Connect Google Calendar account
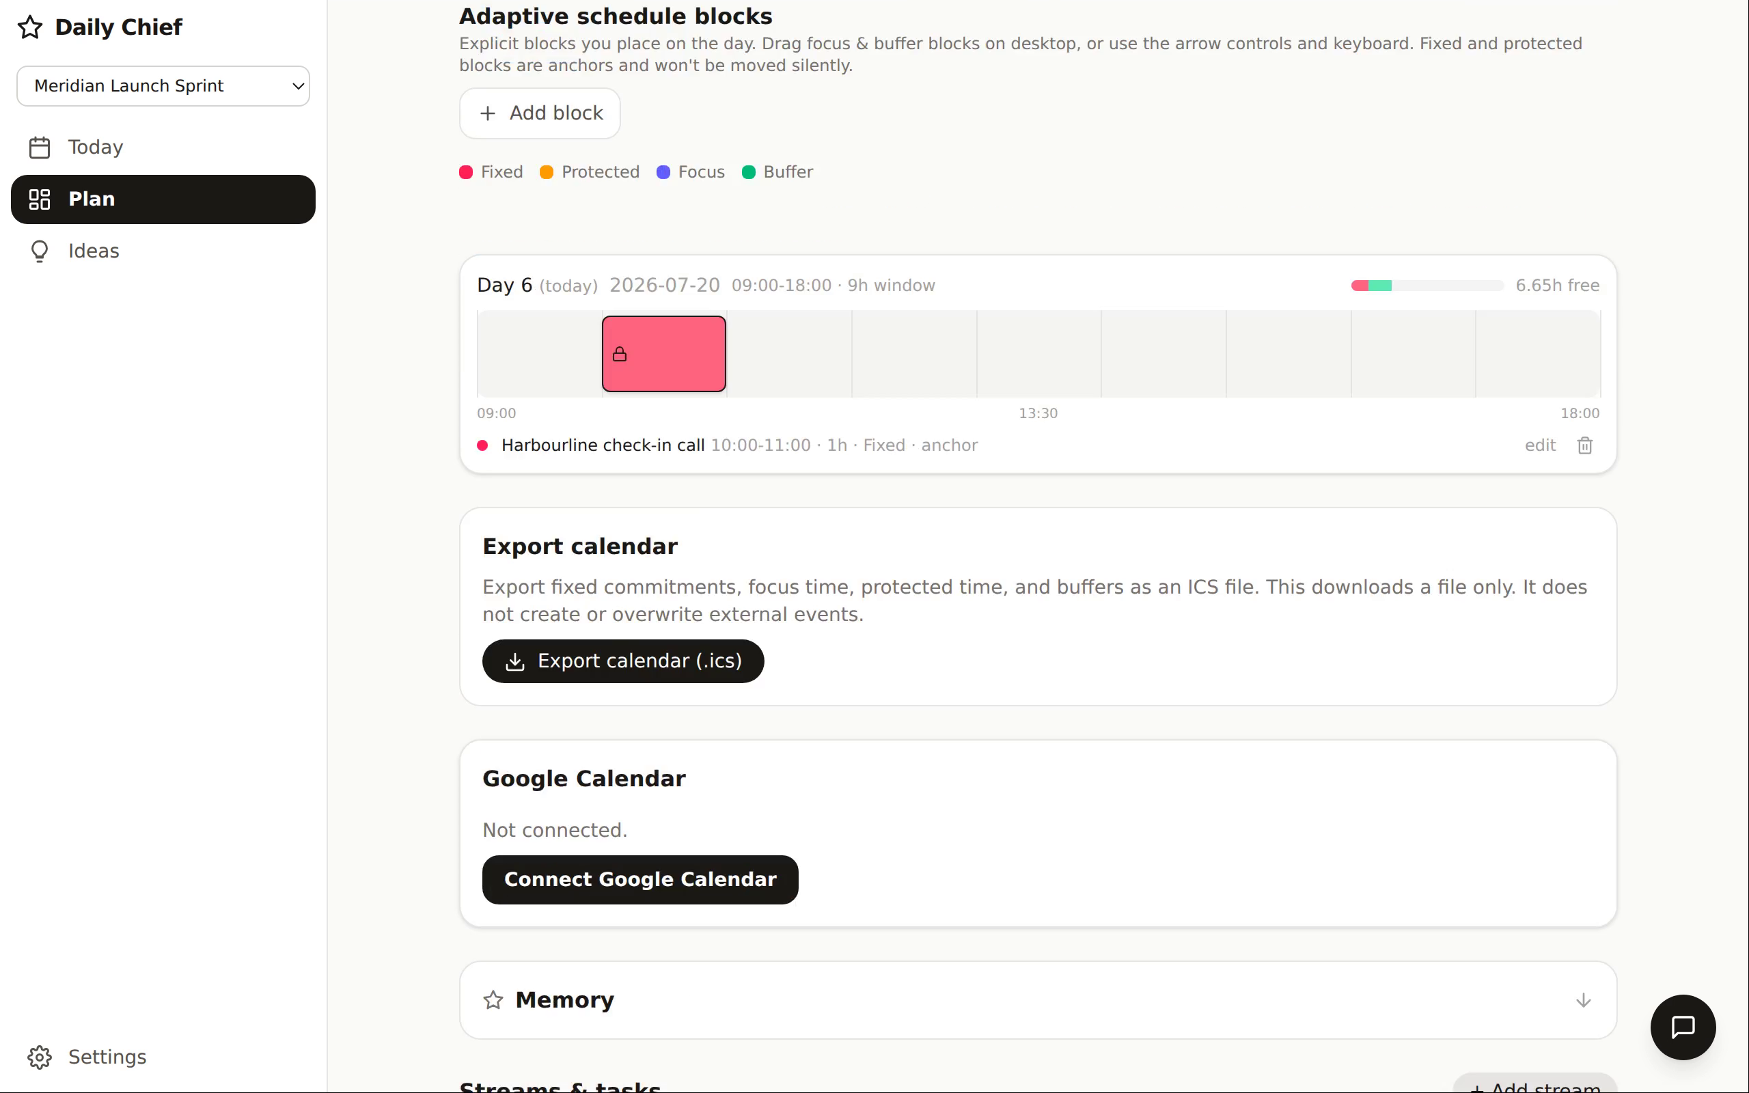 (x=639, y=879)
